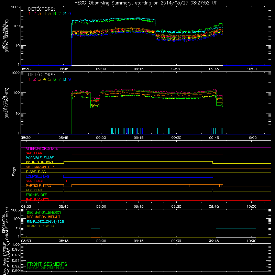This screenshot has width=275, height=275.
Task: Click the GAP_FLAG label
Action: click(34, 153)
